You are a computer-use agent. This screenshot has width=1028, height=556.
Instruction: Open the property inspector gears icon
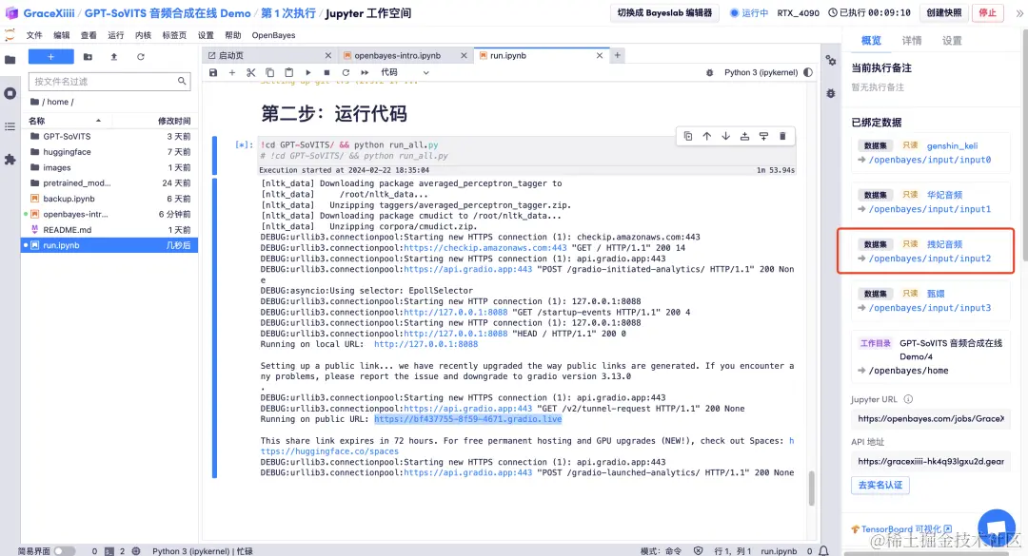point(831,60)
